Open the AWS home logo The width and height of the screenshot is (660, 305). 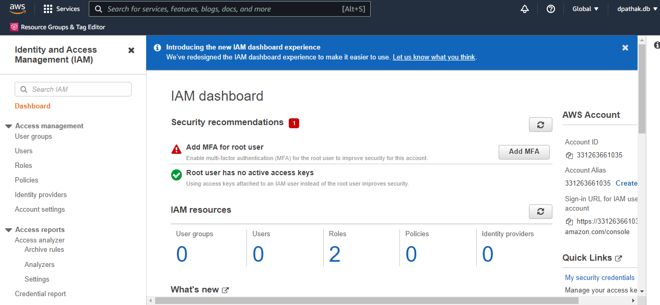18,8
